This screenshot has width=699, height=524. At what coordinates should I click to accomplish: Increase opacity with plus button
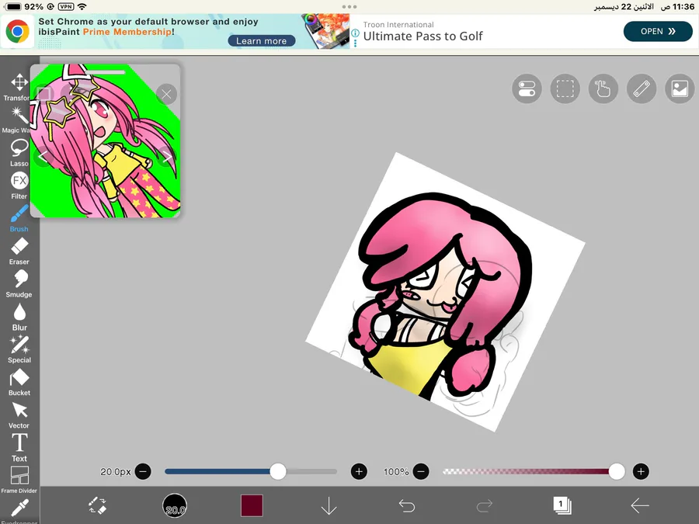(x=641, y=471)
